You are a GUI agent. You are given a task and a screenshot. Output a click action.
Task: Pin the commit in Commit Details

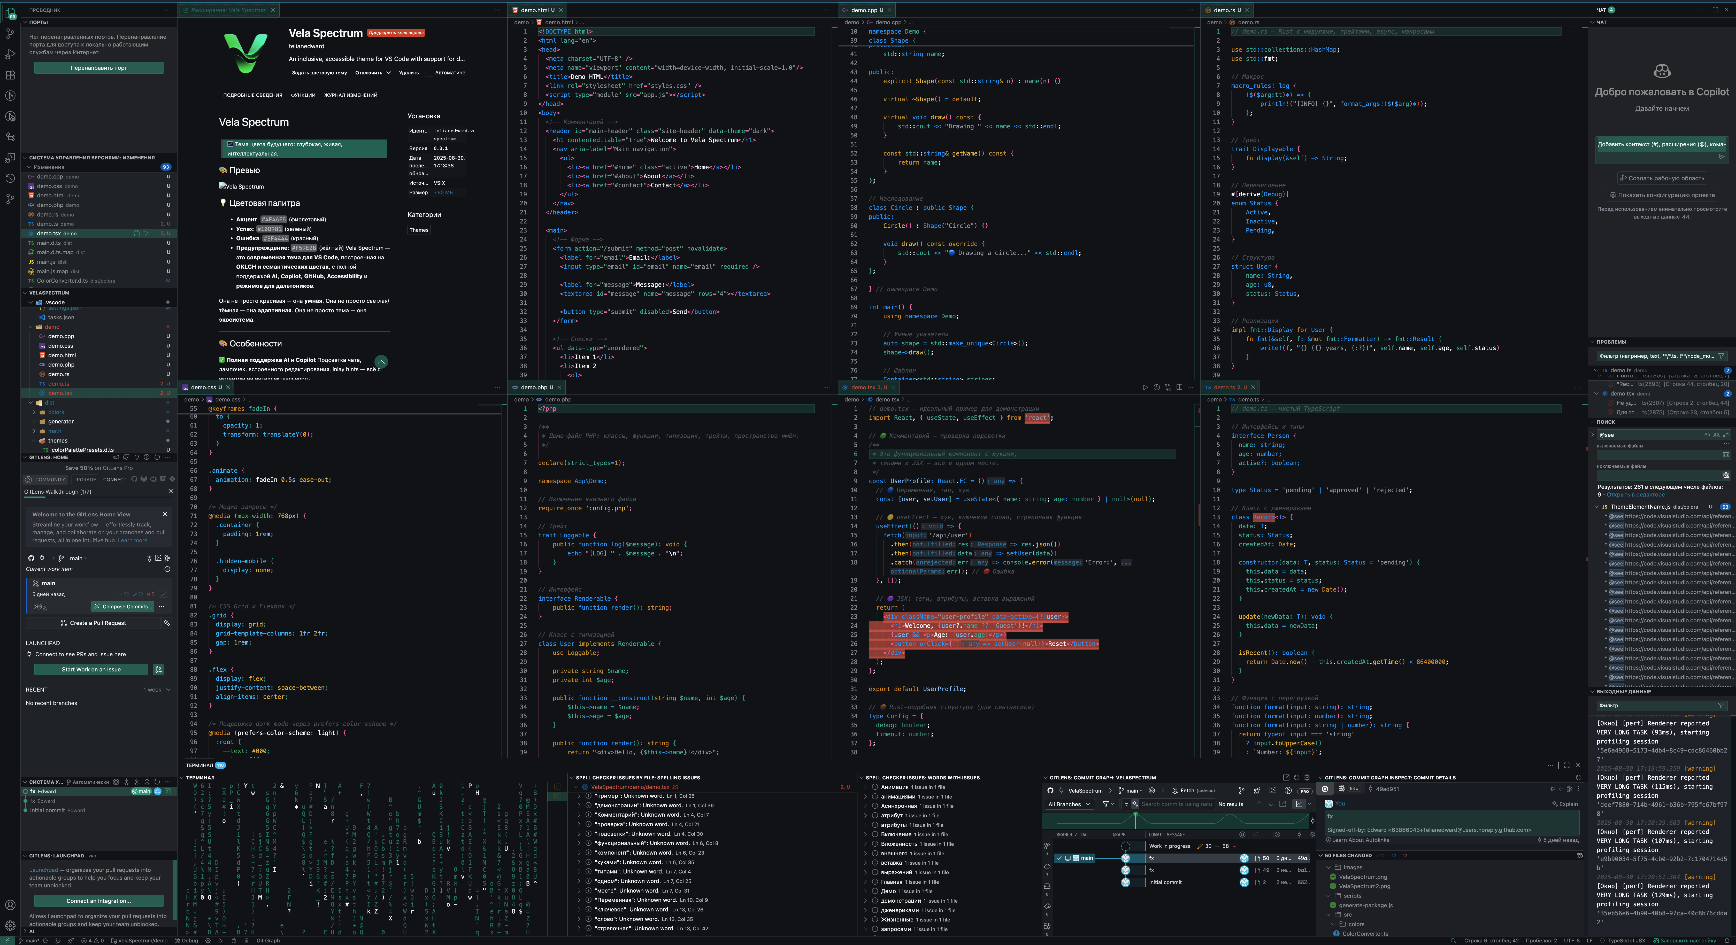[1553, 789]
